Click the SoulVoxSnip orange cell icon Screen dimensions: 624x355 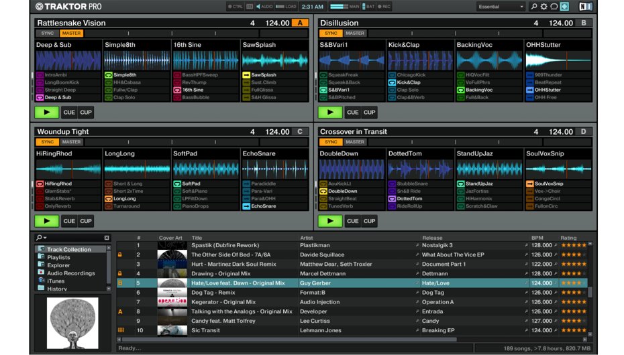529,184
